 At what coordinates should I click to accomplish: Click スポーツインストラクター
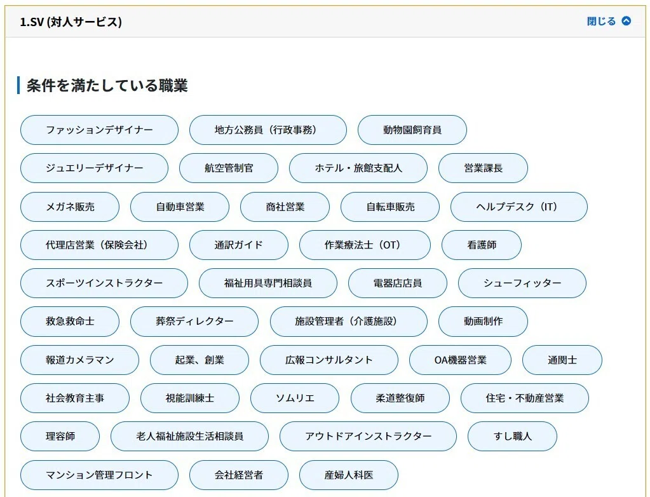tap(104, 283)
